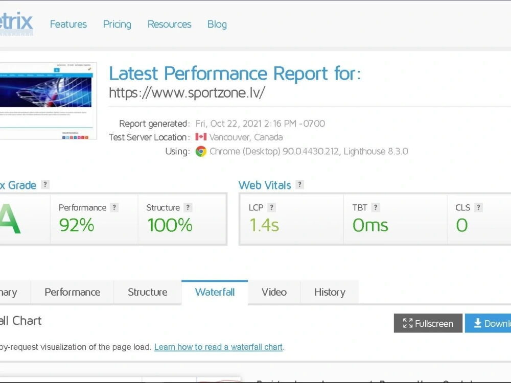Switch to the Video tab
The image size is (511, 383).
274,292
